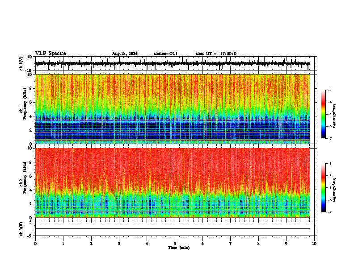Image resolution: width=354 pixels, height=273 pixels.
Task: Click the '8' kHz tick on ch.2 spectrogram
Action: click(x=31, y=162)
